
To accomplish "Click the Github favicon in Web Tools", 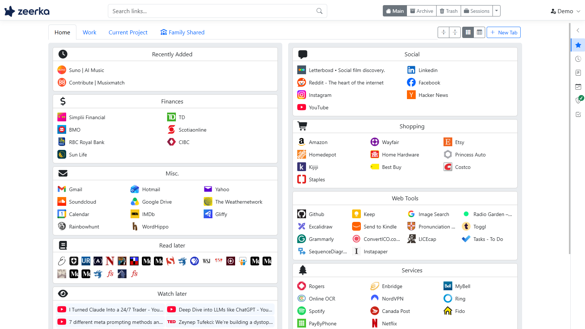I will point(302,214).
